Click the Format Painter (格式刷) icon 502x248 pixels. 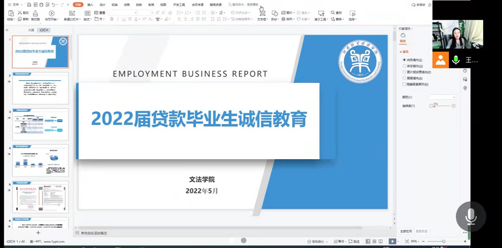coord(35,13)
